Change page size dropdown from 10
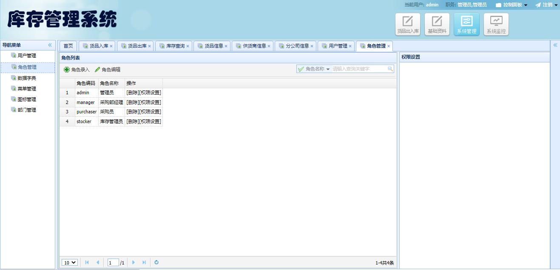The height and width of the screenshot is (270, 560). (x=70, y=263)
